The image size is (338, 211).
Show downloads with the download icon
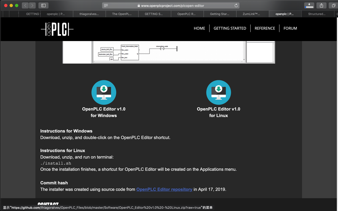pos(309,5)
